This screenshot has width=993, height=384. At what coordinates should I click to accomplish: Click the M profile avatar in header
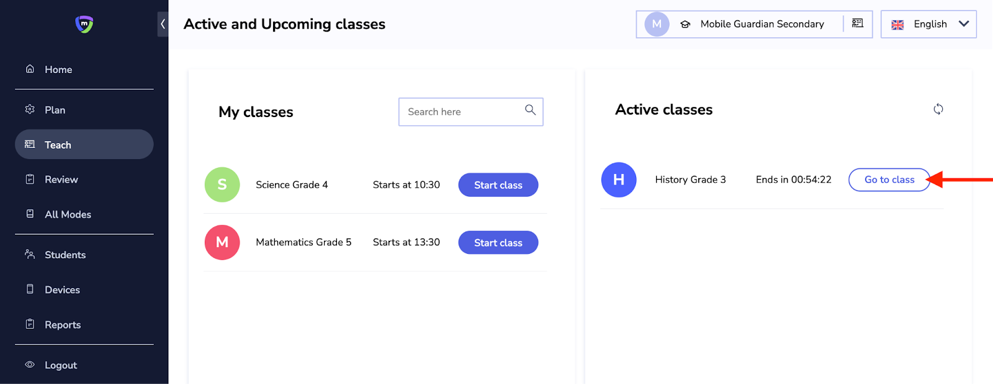[x=657, y=24]
